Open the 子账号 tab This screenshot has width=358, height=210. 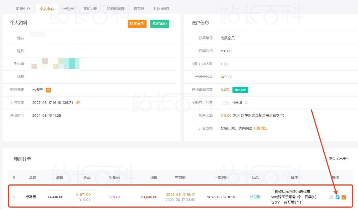pyautogui.click(x=69, y=8)
